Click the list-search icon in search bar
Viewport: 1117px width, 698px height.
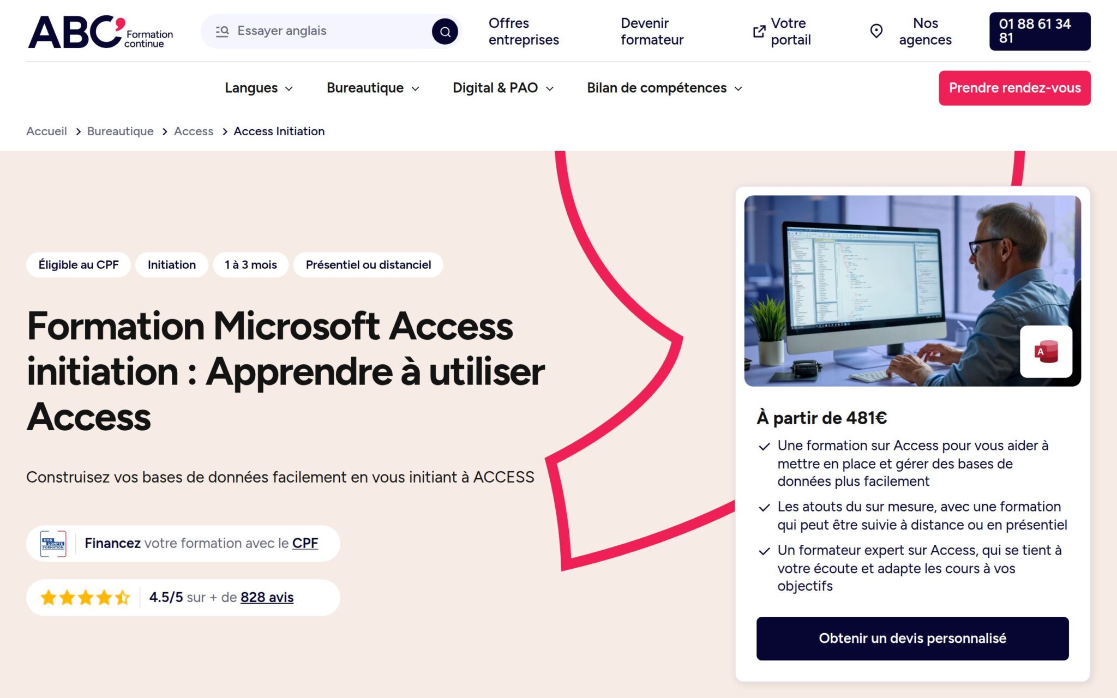pyautogui.click(x=222, y=31)
